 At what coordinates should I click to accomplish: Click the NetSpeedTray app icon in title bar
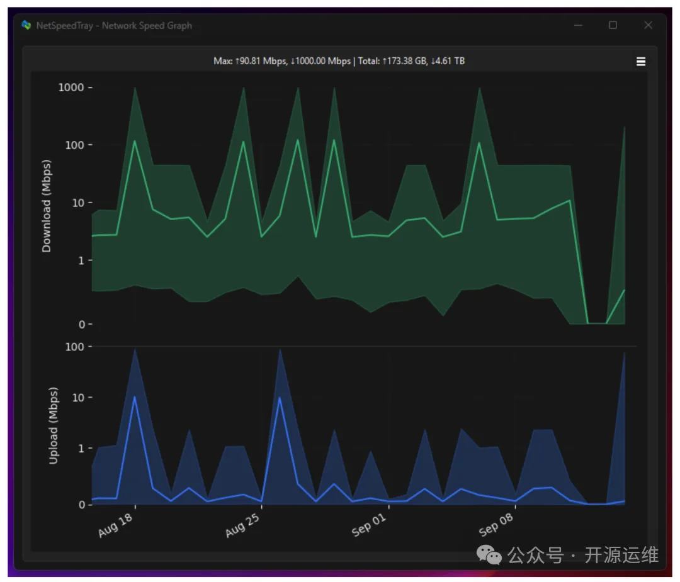point(26,26)
